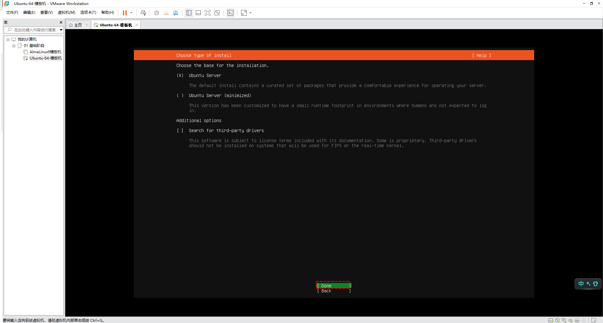Open the snapshot manager icon
The image size is (603, 323).
click(x=175, y=13)
